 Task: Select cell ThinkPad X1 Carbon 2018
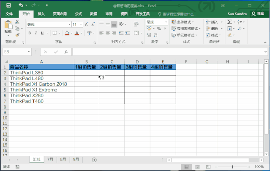(x=41, y=84)
